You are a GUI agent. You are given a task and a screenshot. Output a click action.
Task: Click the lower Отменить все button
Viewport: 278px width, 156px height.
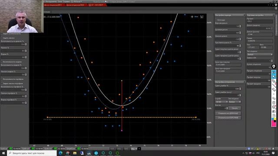click(x=228, y=117)
